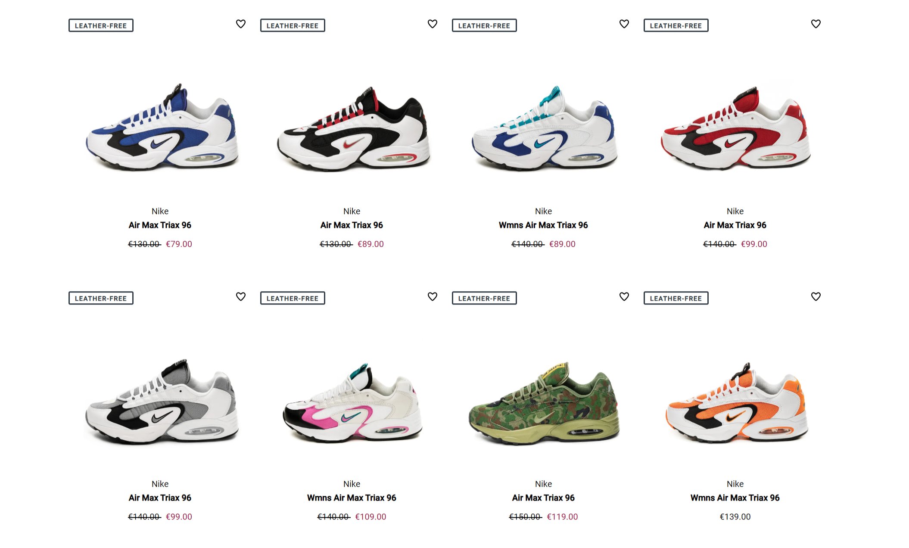The height and width of the screenshot is (548, 909).
Task: Click Leather-Free badge on camo Triax 96
Action: pyautogui.click(x=484, y=298)
